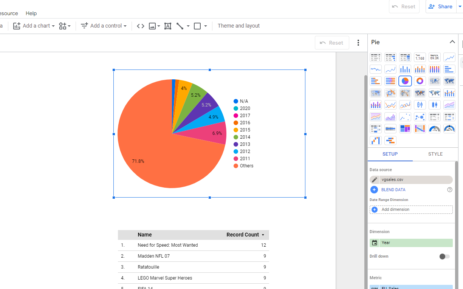Pick the treemap chart type

[x=405, y=128]
